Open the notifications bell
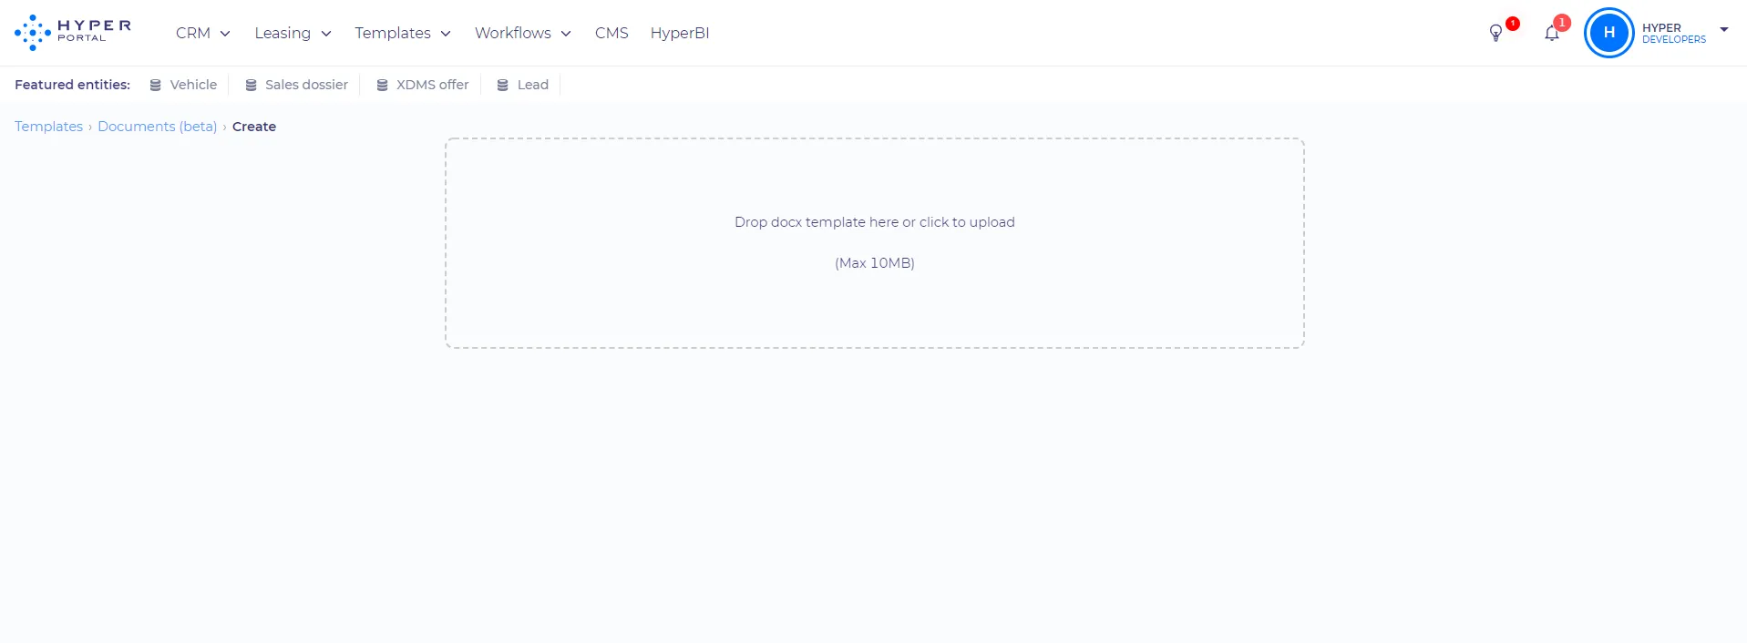Image resolution: width=1747 pixels, height=643 pixels. tap(1552, 34)
